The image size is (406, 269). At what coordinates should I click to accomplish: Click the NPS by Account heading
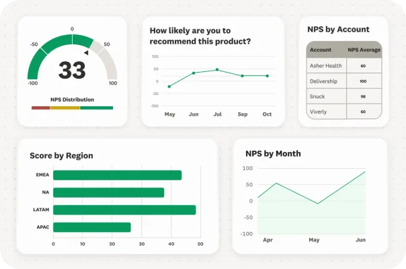coord(338,30)
